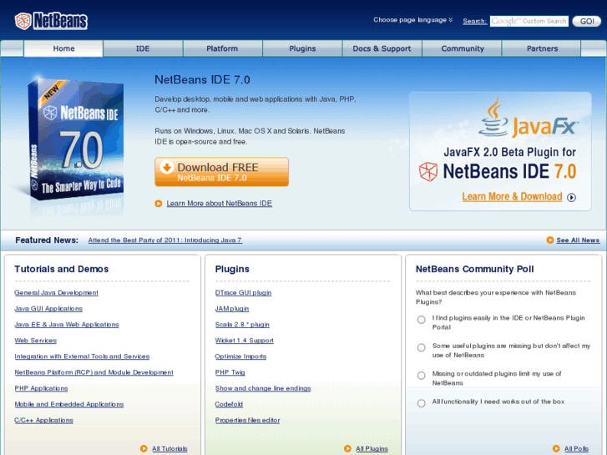Click the NetBeans logo in header
This screenshot has width=607, height=455.
[x=51, y=21]
